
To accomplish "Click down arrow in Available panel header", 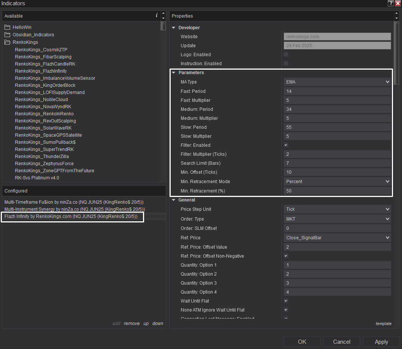I will pos(163,18).
